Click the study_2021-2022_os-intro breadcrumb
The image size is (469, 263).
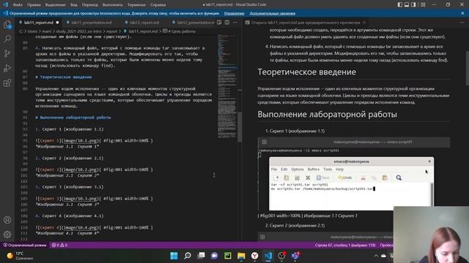click(x=77, y=31)
